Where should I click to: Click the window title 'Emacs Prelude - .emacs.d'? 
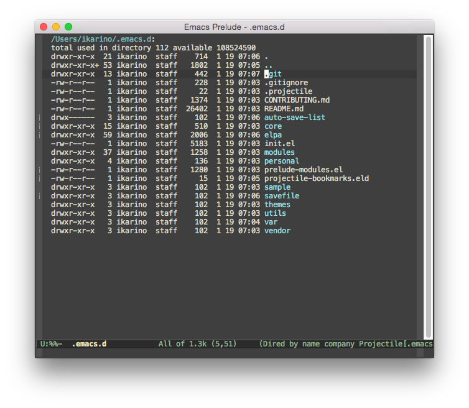point(234,27)
